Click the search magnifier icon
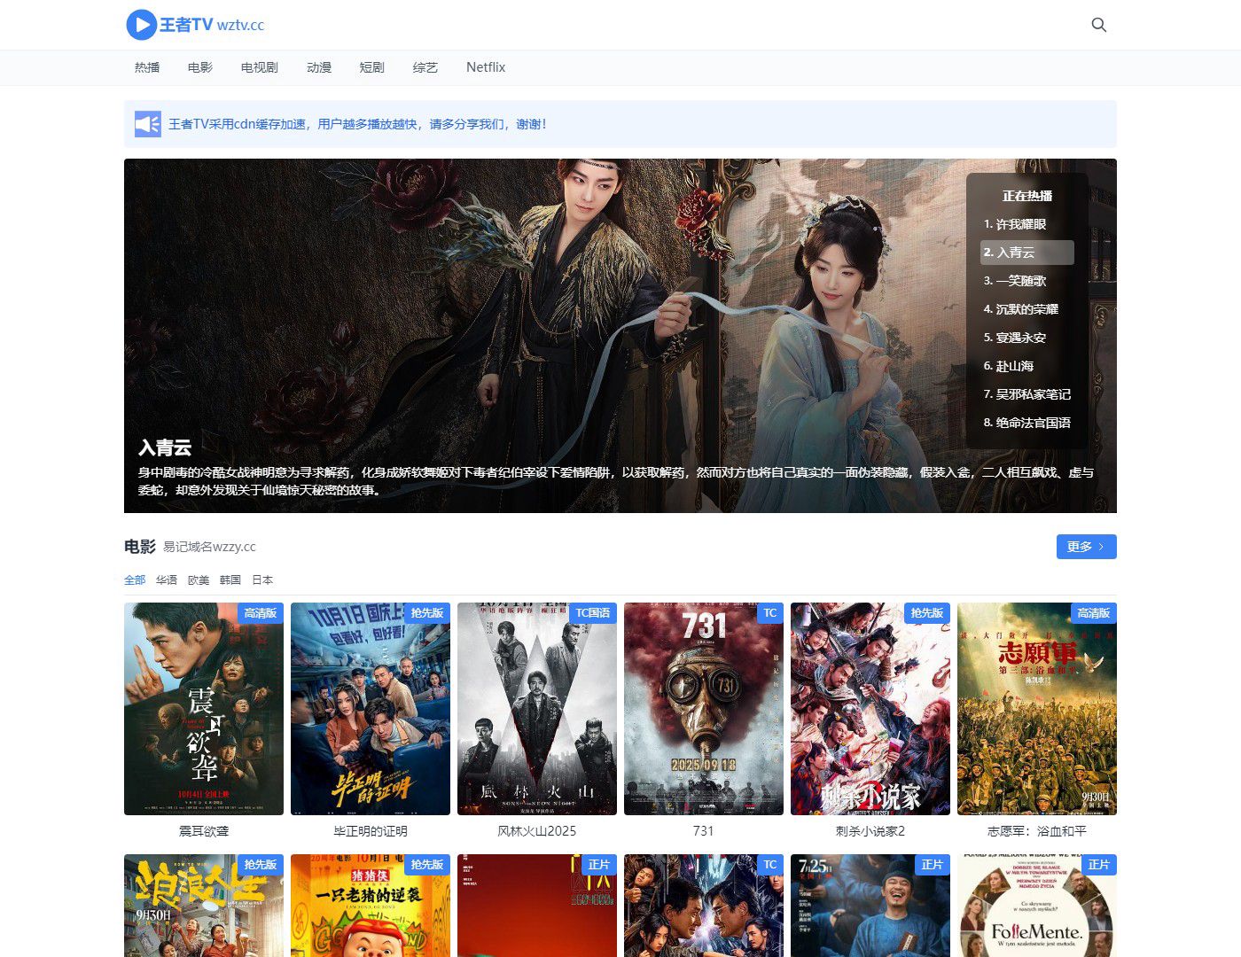 click(1098, 25)
